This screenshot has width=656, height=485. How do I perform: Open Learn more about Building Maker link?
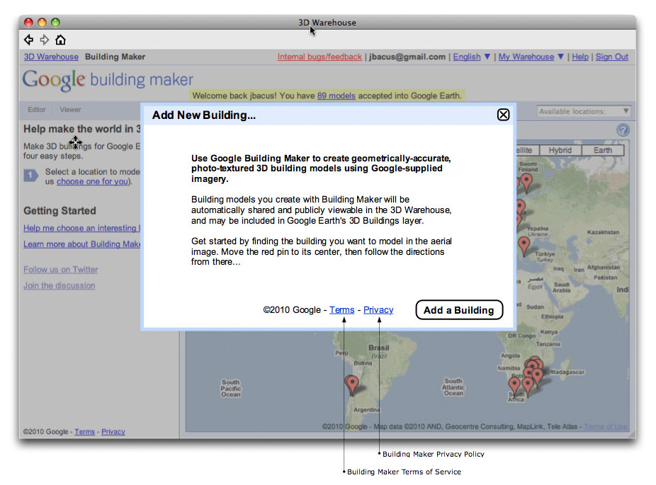[82, 244]
